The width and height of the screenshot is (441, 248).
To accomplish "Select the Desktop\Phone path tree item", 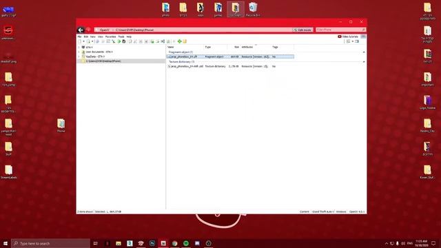I will pos(103,61).
